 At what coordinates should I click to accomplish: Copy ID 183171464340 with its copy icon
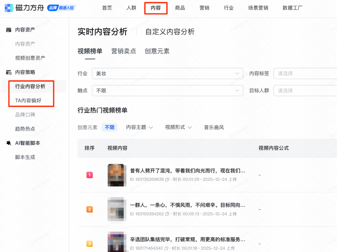point(166,248)
